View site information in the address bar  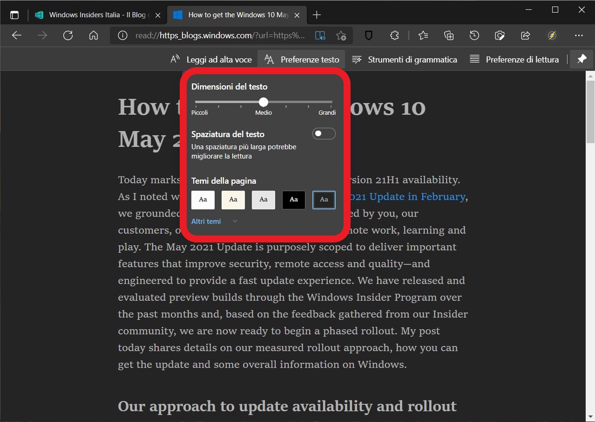[x=122, y=35]
